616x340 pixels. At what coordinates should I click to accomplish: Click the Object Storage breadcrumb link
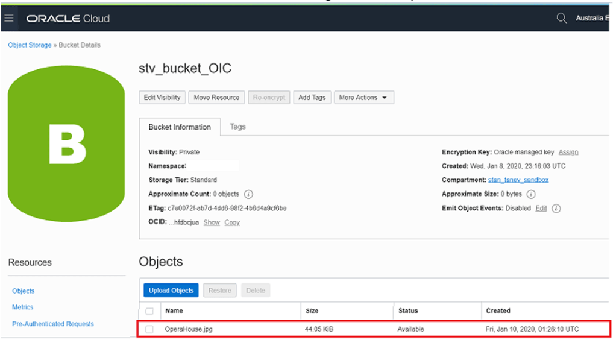pyautogui.click(x=30, y=45)
